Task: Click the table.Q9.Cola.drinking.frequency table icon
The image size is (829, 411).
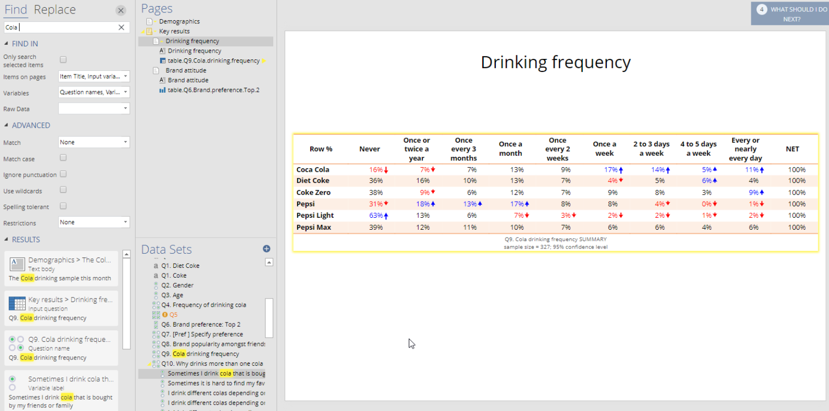Action: pyautogui.click(x=163, y=61)
